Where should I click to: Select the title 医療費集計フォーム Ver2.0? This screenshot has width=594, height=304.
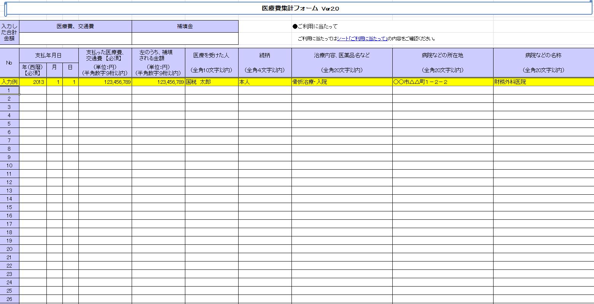301,8
